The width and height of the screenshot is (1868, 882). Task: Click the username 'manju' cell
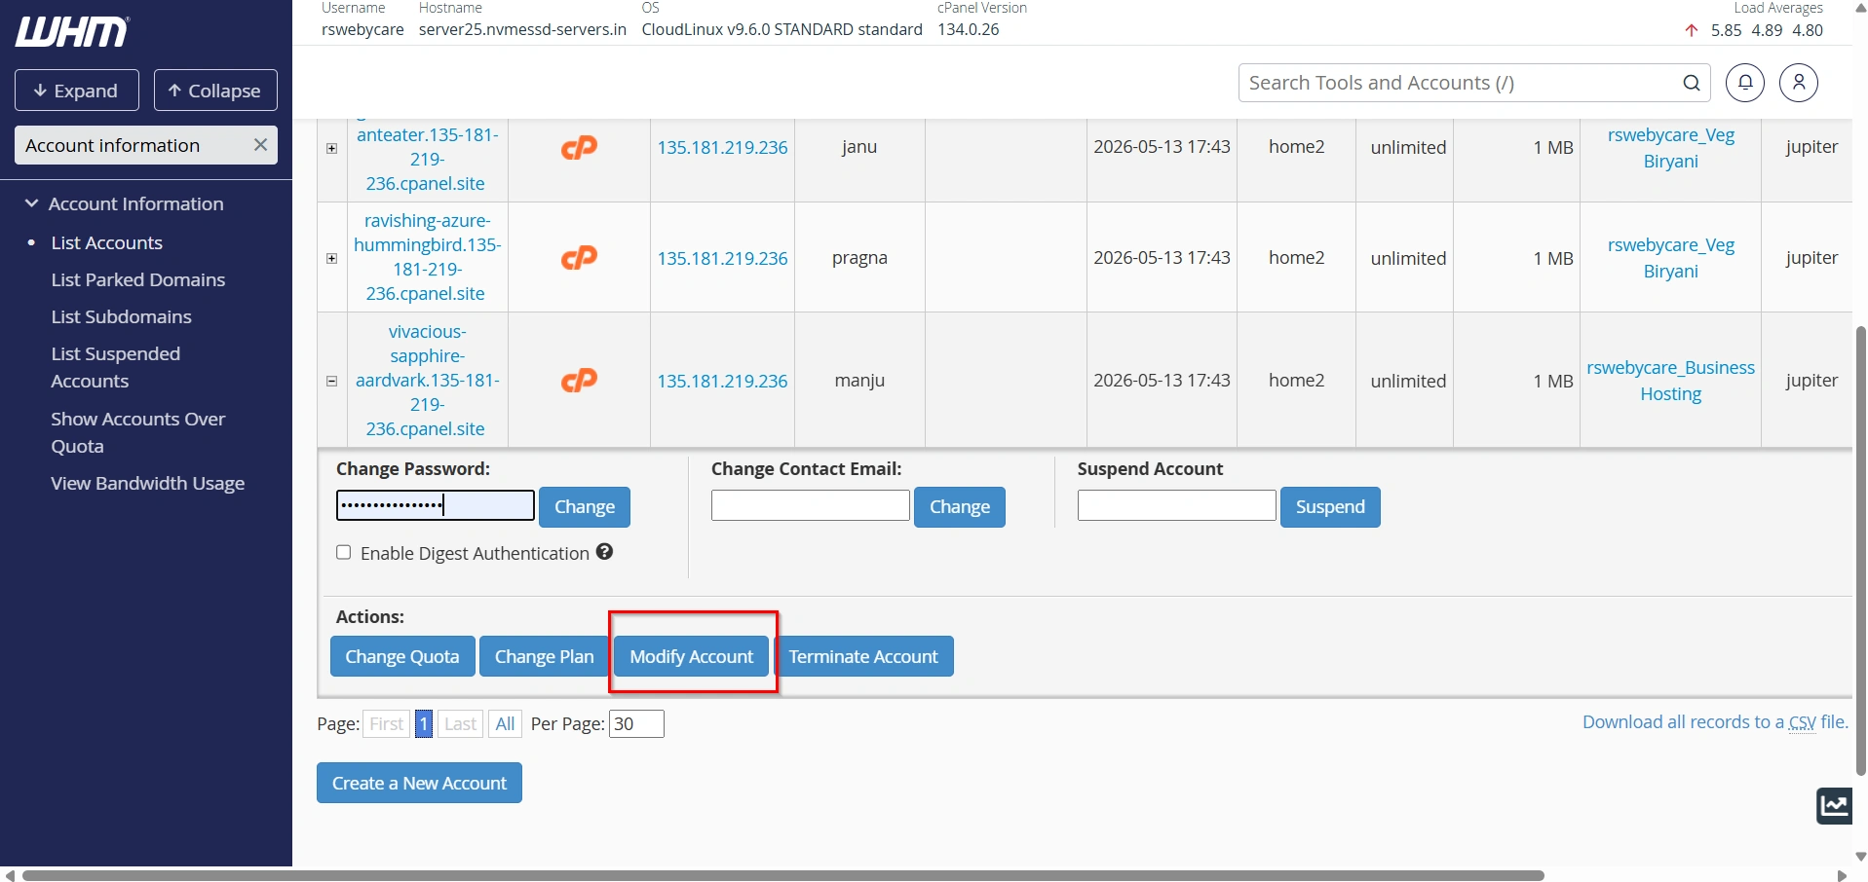point(859,381)
